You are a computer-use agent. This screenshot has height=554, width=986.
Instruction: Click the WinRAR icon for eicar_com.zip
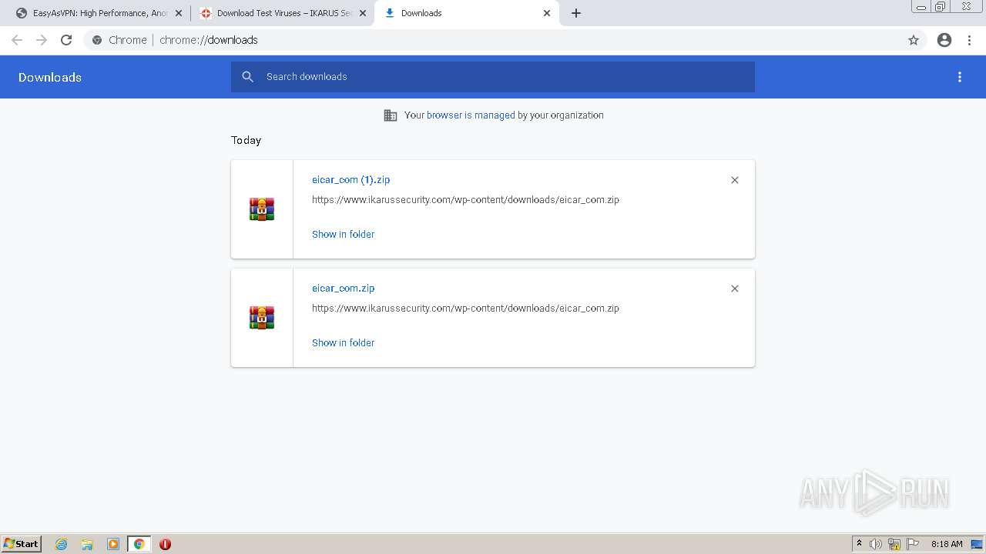pyautogui.click(x=262, y=318)
